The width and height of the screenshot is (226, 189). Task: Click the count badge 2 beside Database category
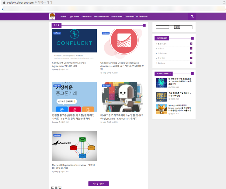click(x=191, y=63)
